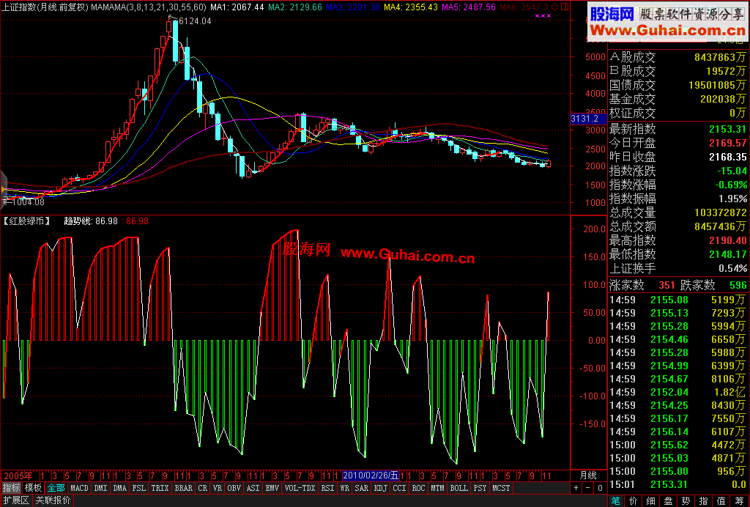The height and width of the screenshot is (507, 750).
Task: Click the 月线 period label
Action: (x=588, y=475)
